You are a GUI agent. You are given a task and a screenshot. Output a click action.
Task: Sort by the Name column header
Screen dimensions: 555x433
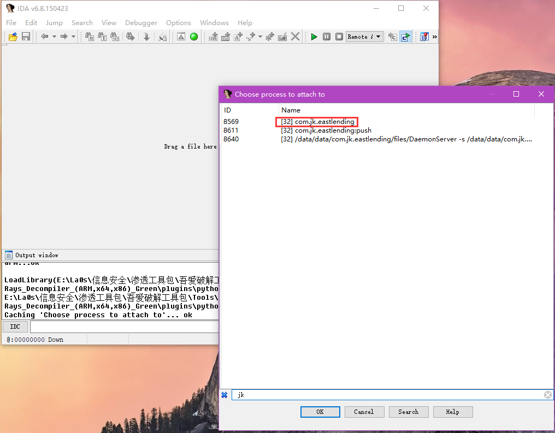click(x=406, y=110)
